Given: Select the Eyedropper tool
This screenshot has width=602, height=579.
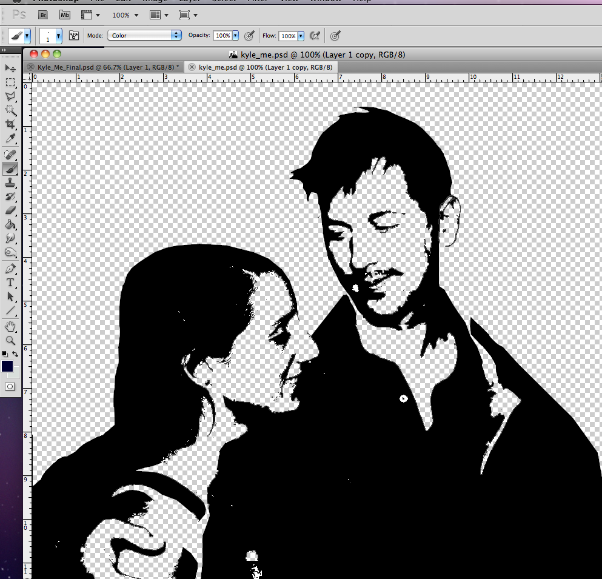Looking at the screenshot, I should point(10,139).
